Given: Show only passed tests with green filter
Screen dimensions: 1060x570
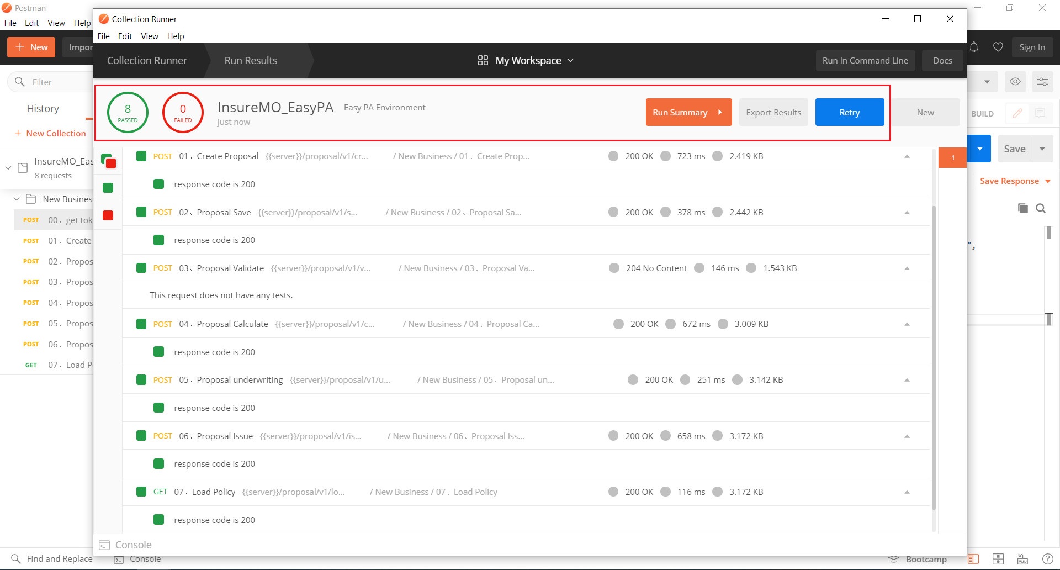Looking at the screenshot, I should (x=108, y=188).
